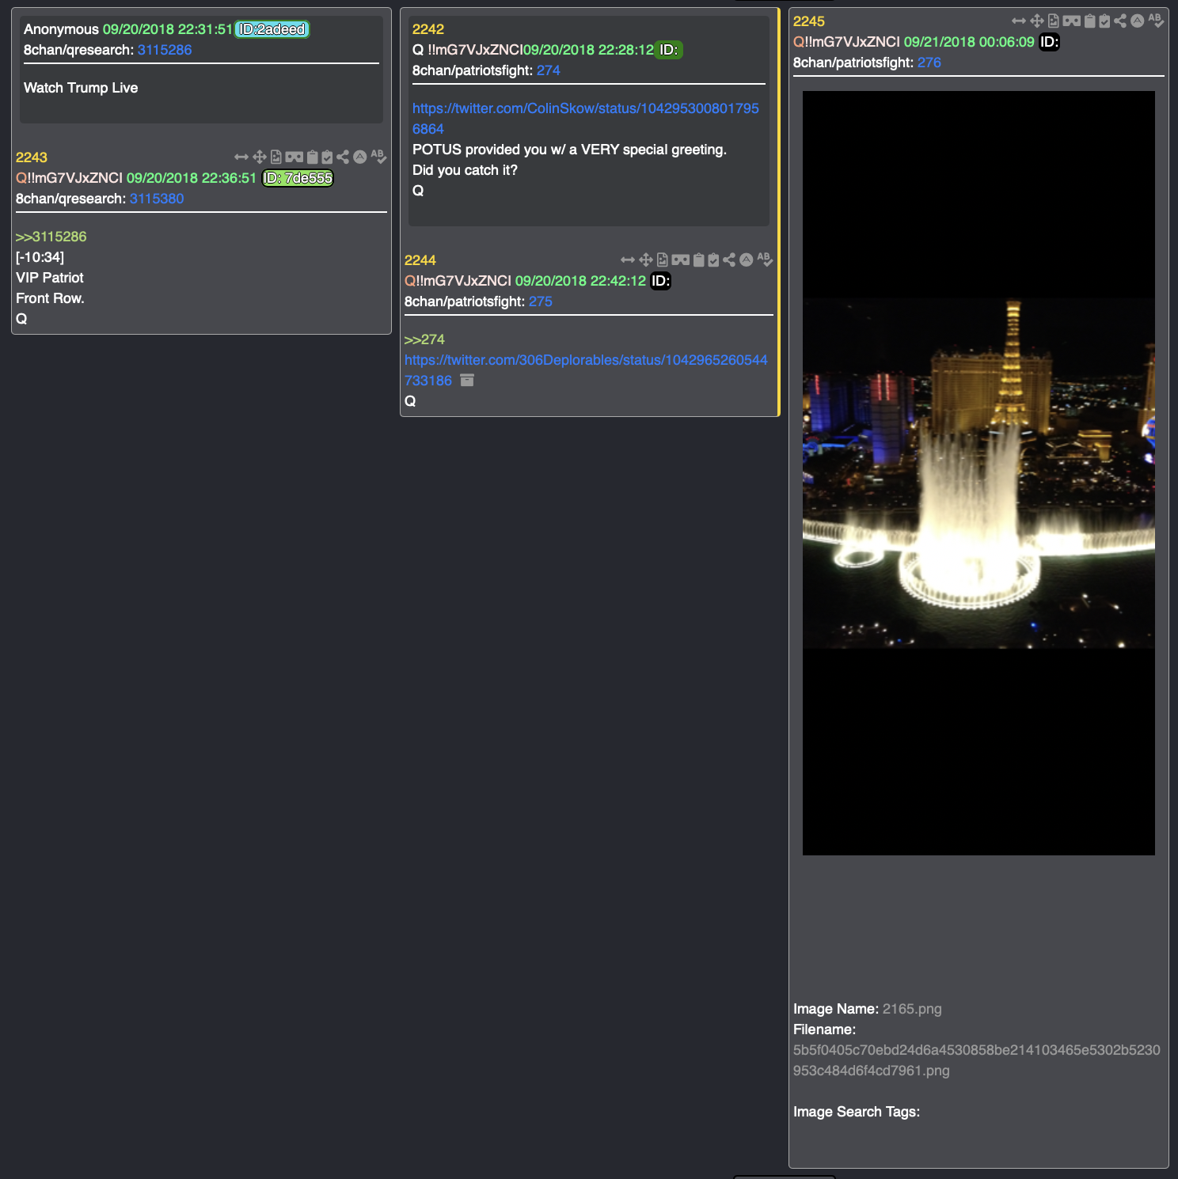Screen dimensions: 1178x1179
Task: Click the blank clipboard icon on post 2243
Action: point(313,157)
